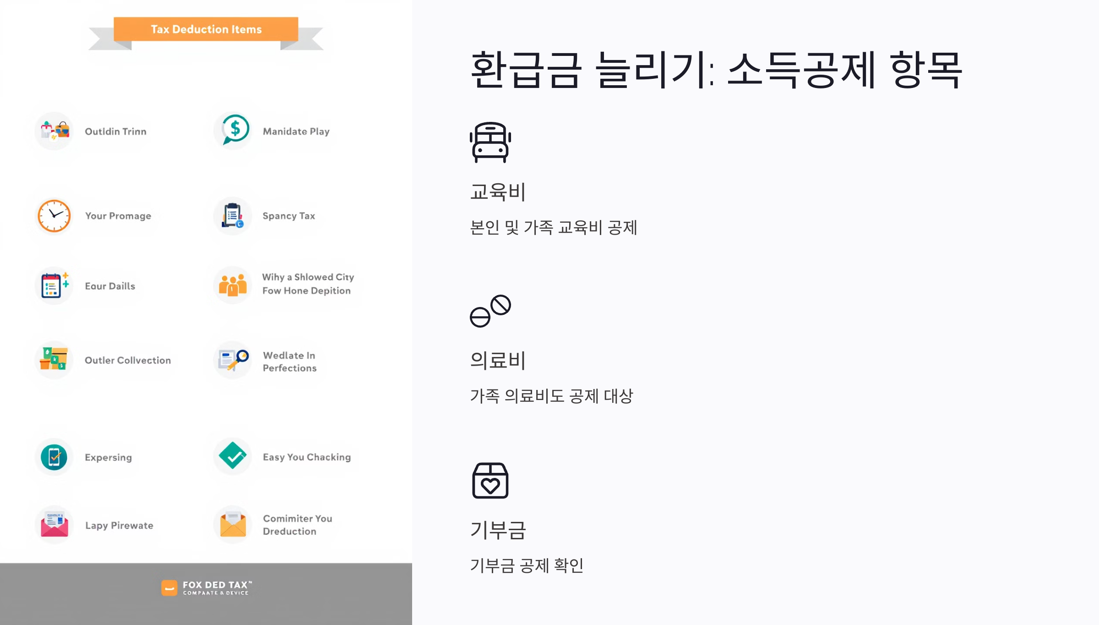This screenshot has height=625, width=1099.
Task: Select the phone icon next to Expersing
Action: pyautogui.click(x=54, y=457)
